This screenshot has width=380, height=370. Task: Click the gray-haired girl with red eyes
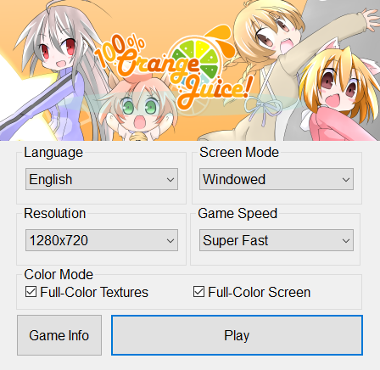pyautogui.click(x=53, y=70)
